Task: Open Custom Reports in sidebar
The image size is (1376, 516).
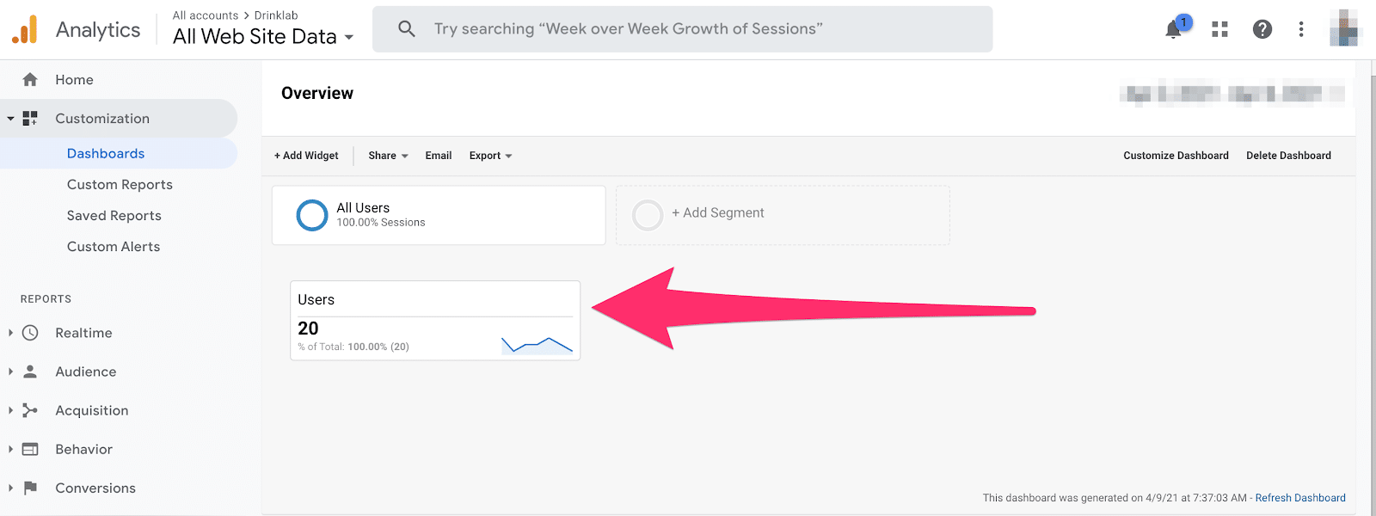Action: pos(120,184)
